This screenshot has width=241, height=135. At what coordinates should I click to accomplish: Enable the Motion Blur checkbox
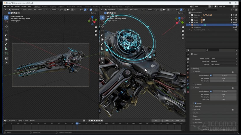(x=194, y=123)
